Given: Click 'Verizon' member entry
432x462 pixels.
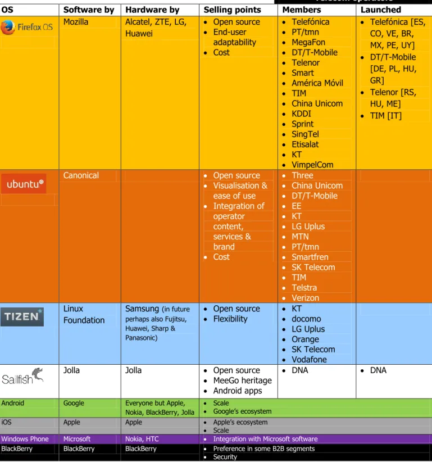Looking at the screenshot, I should 306,298.
